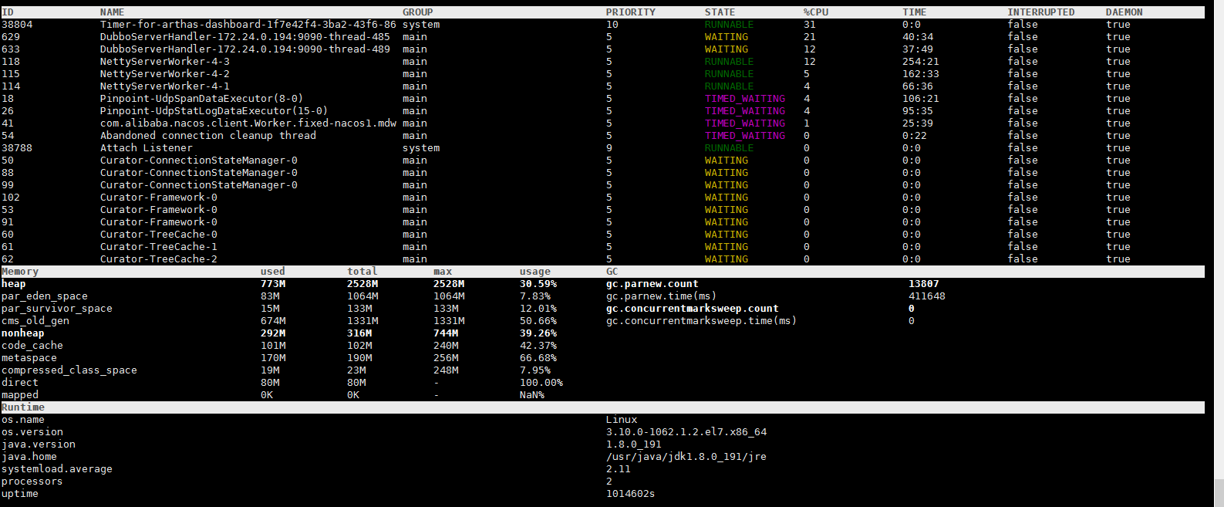Click Curator-TreeCache-1 thread name
Viewport: 1224px width, 507px height.
tap(158, 247)
